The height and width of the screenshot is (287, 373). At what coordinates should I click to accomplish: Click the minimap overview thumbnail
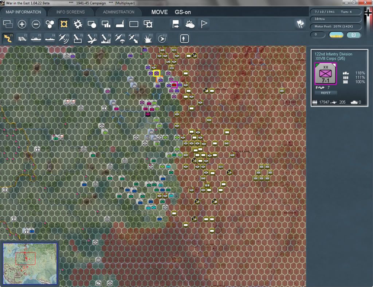[x=30, y=263]
